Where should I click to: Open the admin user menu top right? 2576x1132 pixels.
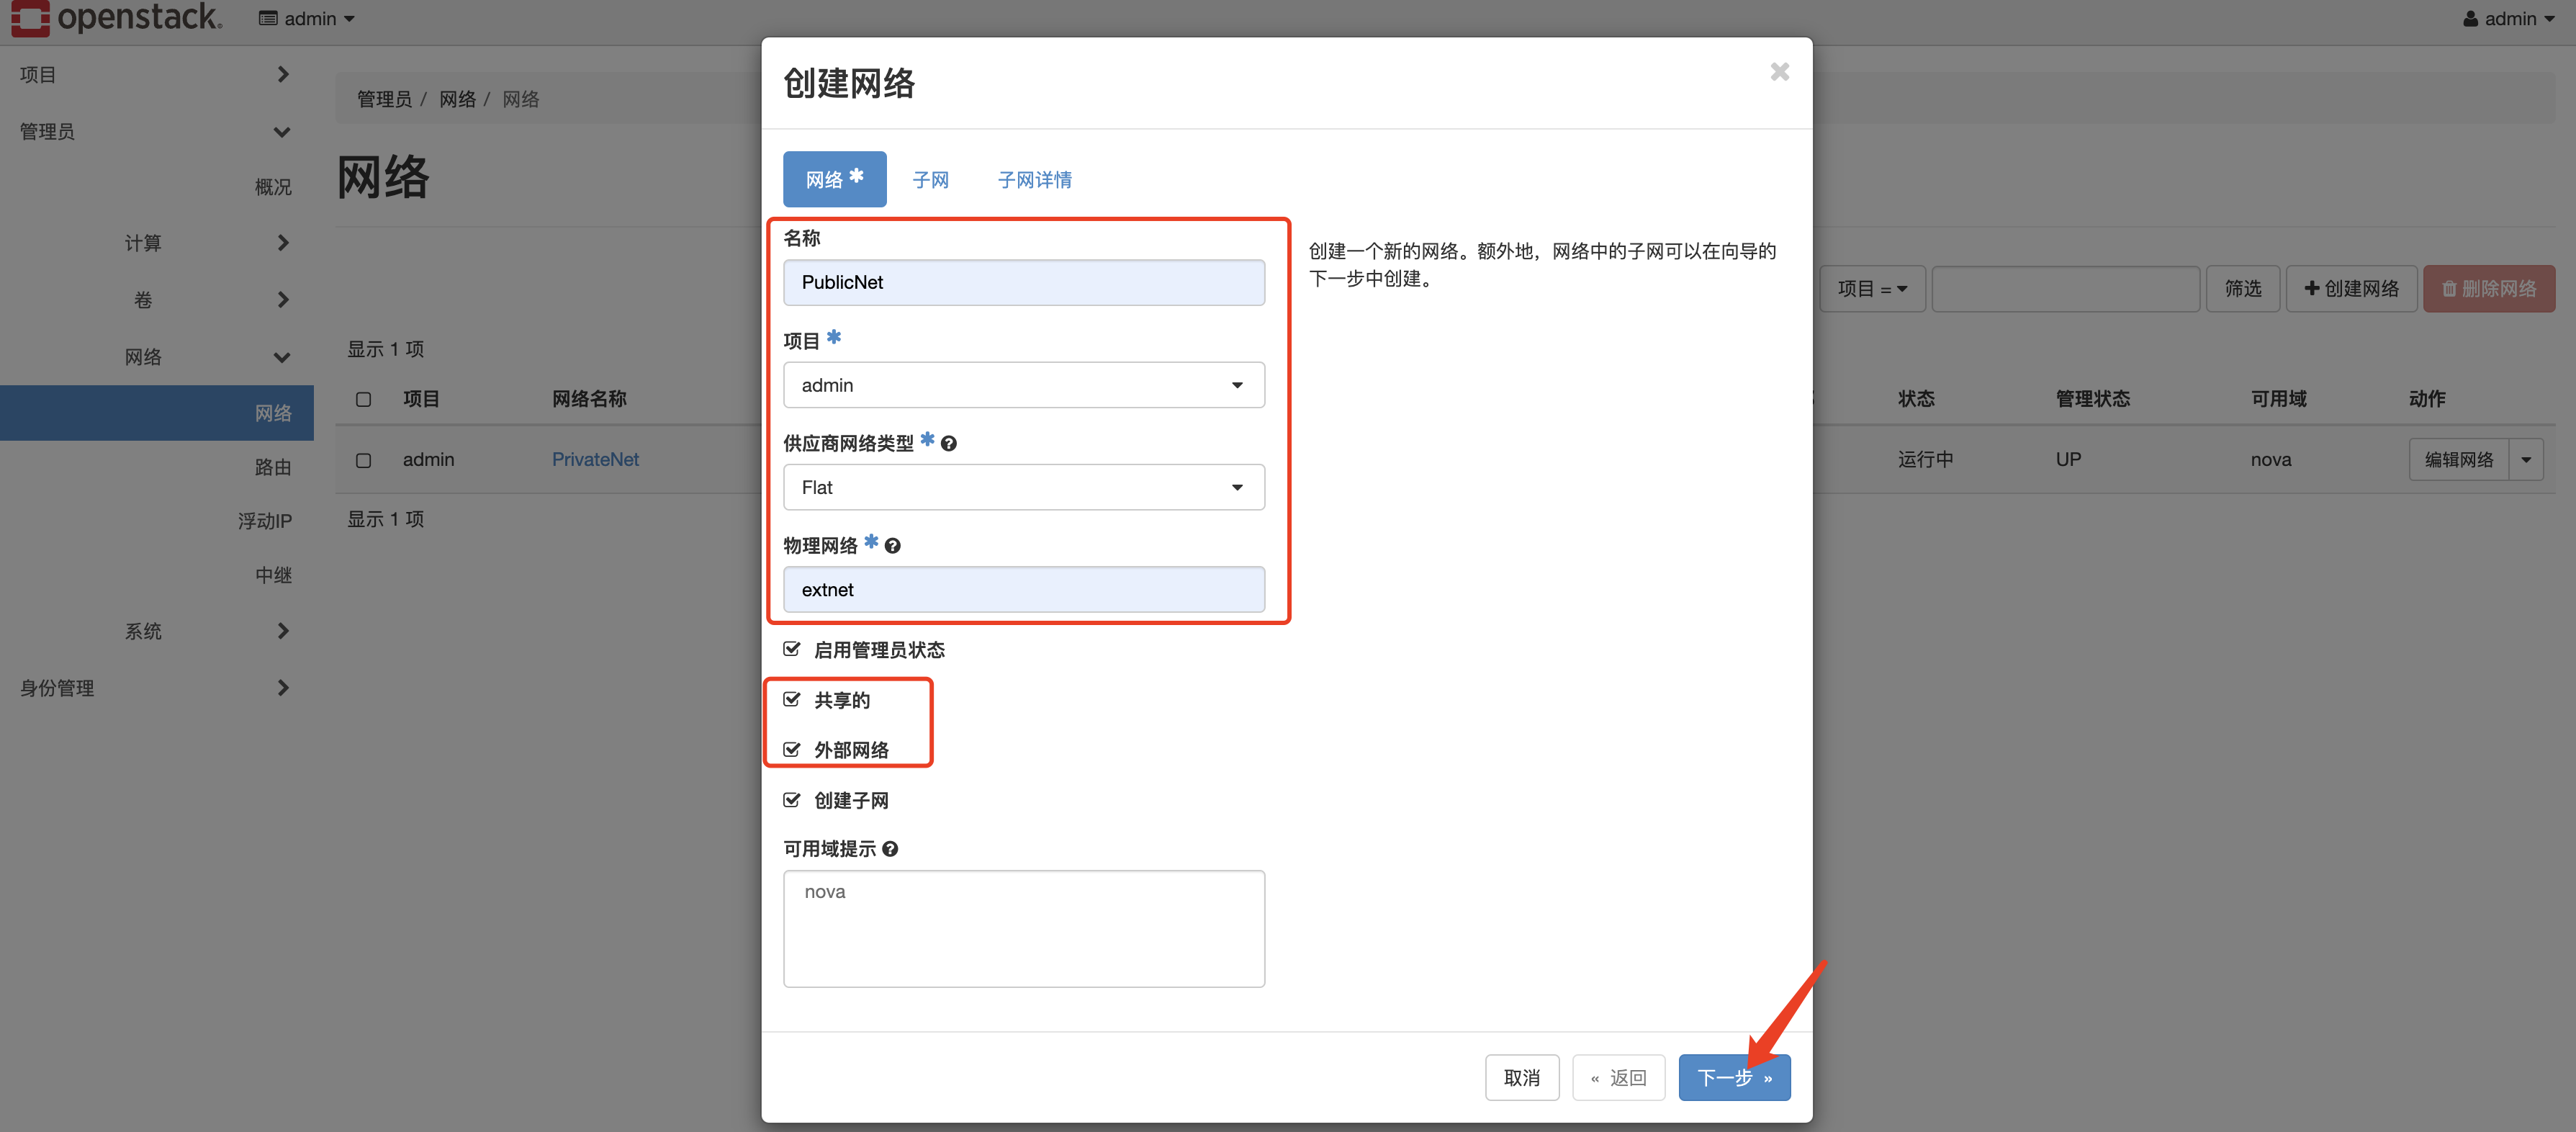coord(2508,18)
